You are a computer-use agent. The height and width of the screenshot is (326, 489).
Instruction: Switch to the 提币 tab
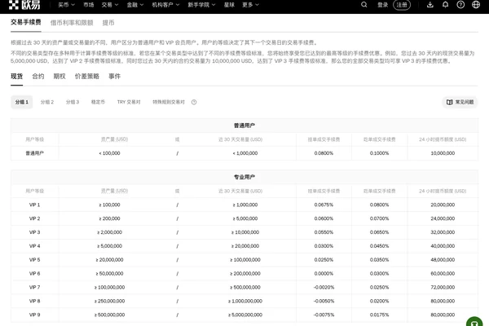click(108, 23)
